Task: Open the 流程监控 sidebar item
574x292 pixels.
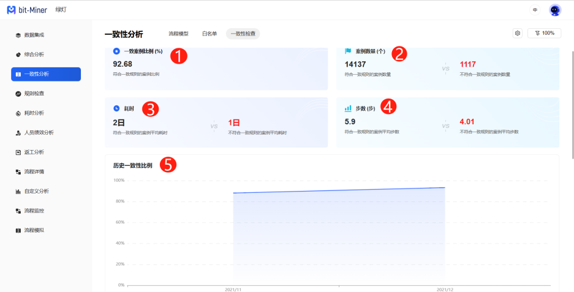Action: pos(34,211)
